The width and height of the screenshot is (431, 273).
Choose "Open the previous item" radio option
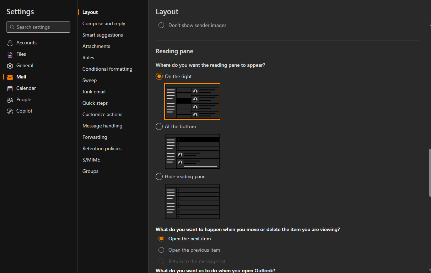tap(161, 250)
